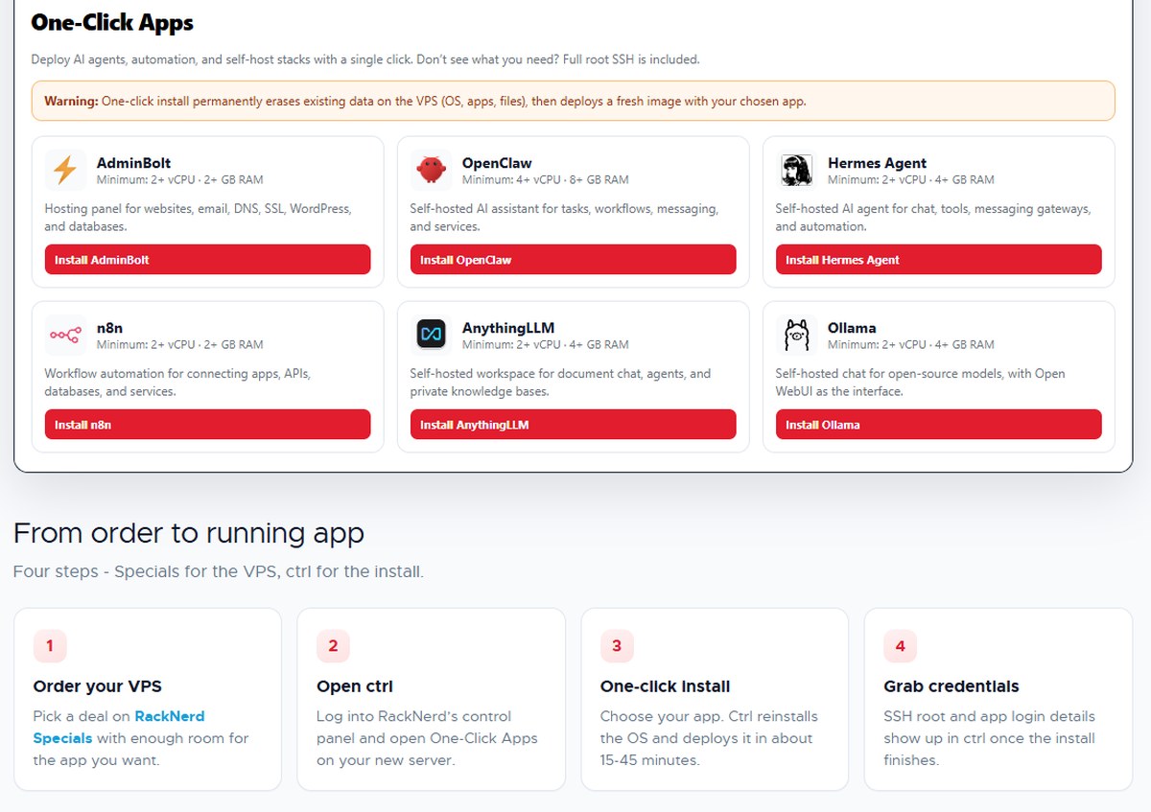Click the "Order your VPS" step title

(x=98, y=686)
